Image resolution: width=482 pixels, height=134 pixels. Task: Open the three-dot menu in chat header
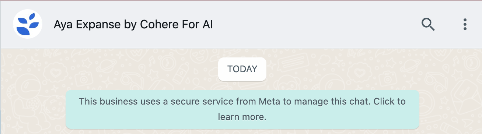[x=465, y=24]
